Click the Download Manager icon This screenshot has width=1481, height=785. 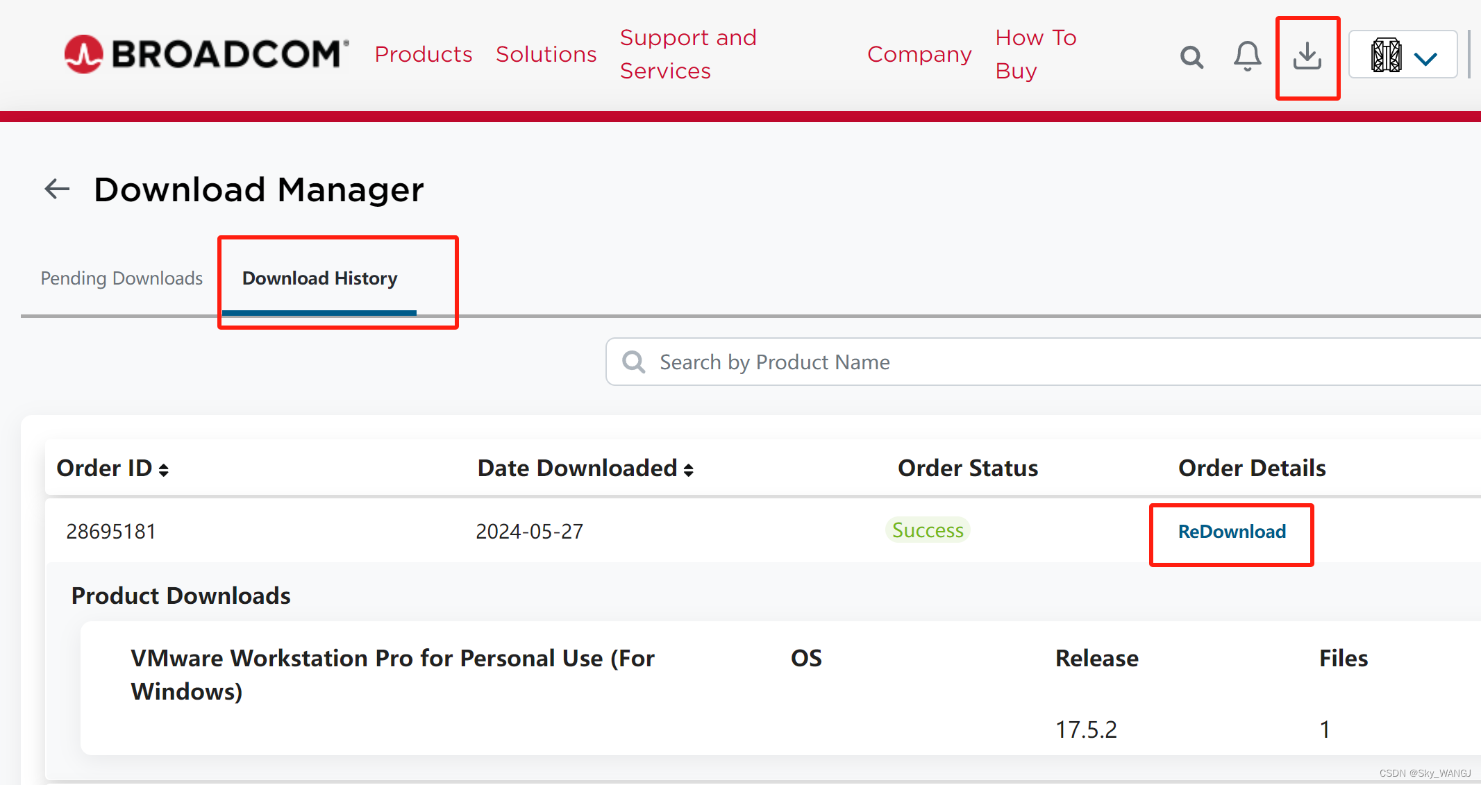coord(1309,56)
